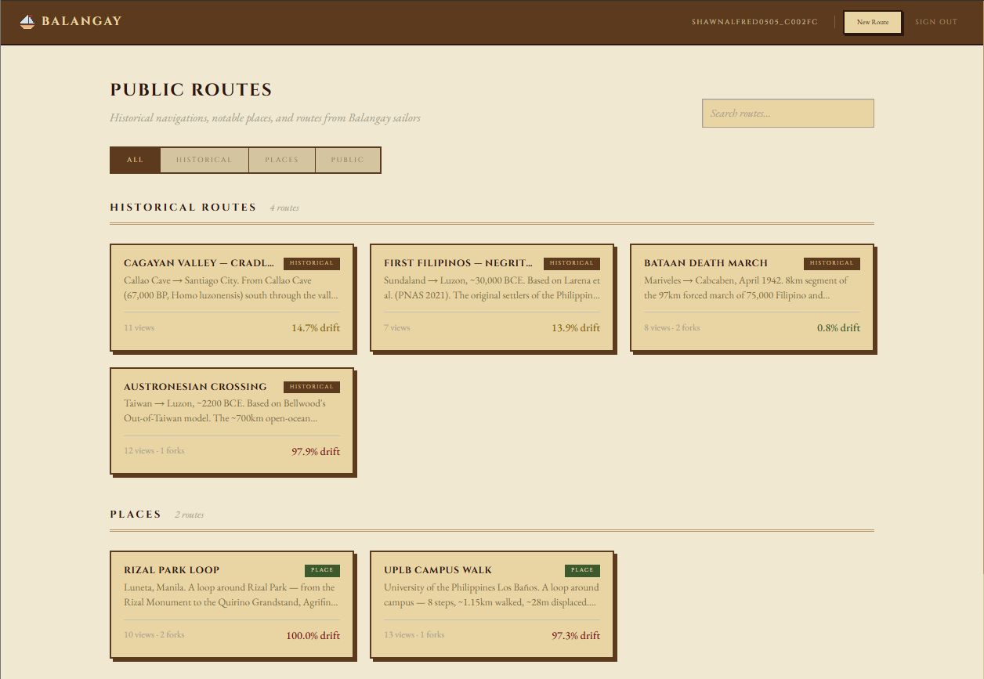Viewport: 984px width, 679px height.
Task: Click the Balangay sailboat logo icon
Action: 27,22
